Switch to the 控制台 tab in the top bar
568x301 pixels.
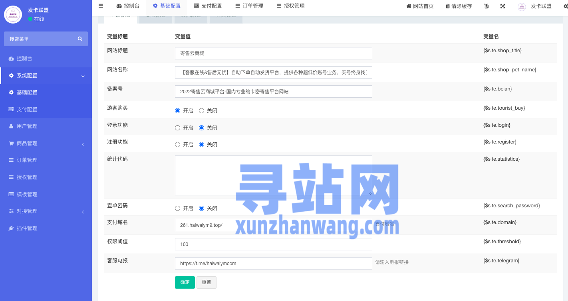click(128, 6)
